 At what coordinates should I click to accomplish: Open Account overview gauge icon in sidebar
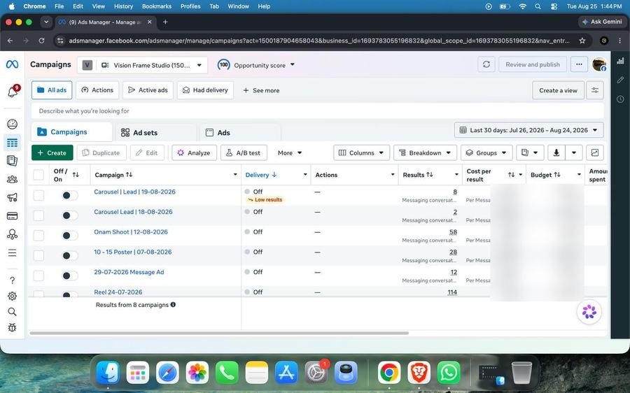point(12,124)
